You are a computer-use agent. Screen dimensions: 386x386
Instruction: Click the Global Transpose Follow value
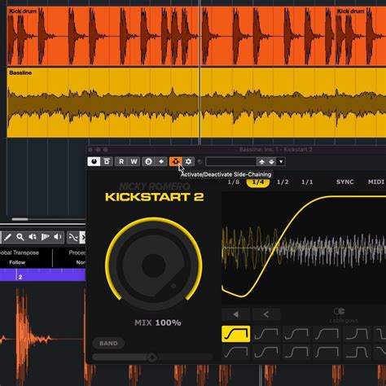pyautogui.click(x=17, y=262)
